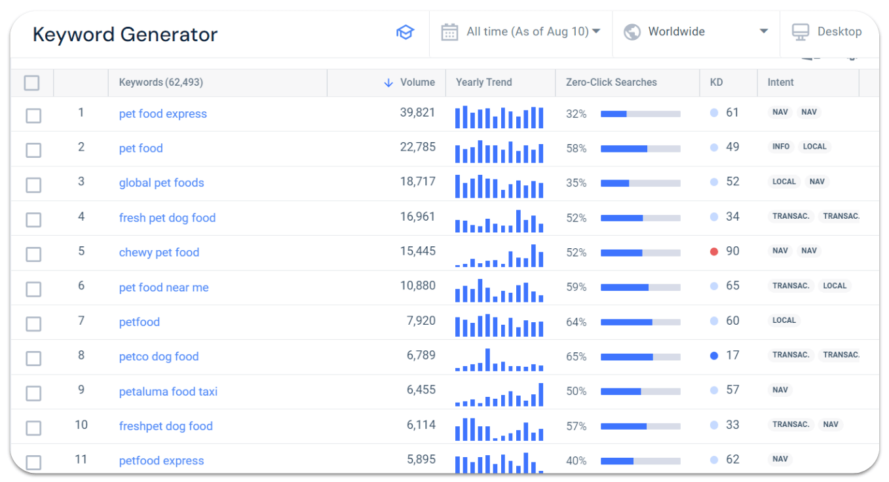Click the KD indicator dot for freshpet dog food

715,424
